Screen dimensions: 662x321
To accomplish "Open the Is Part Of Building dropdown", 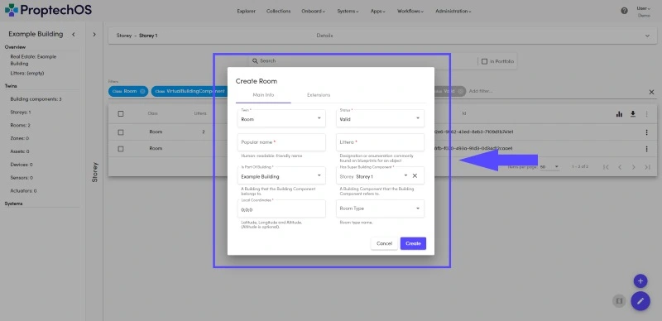I will (281, 175).
